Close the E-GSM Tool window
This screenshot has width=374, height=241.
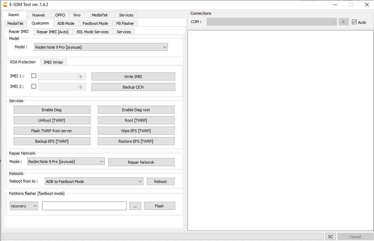[x=367, y=5]
